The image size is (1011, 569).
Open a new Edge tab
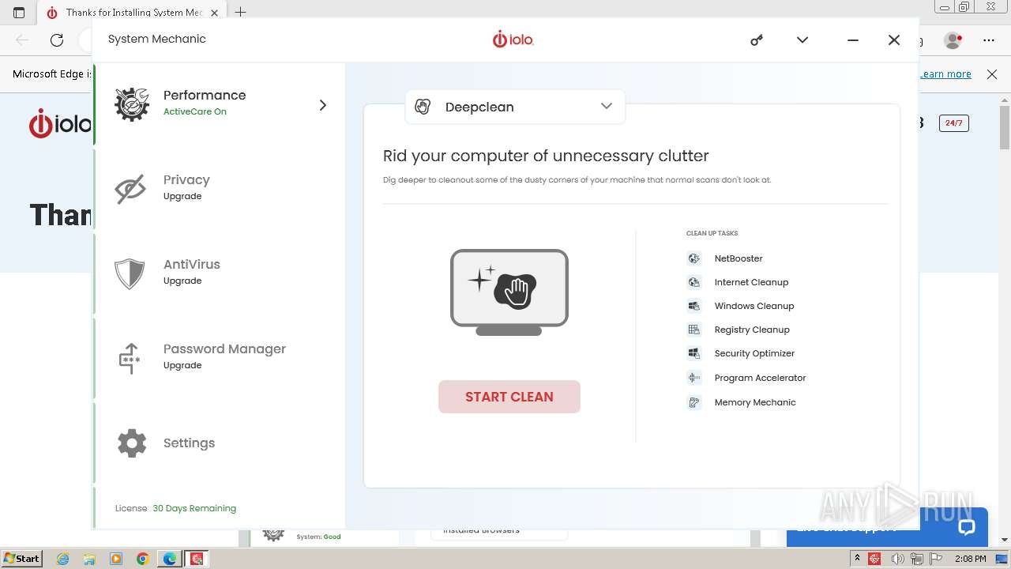point(241,13)
